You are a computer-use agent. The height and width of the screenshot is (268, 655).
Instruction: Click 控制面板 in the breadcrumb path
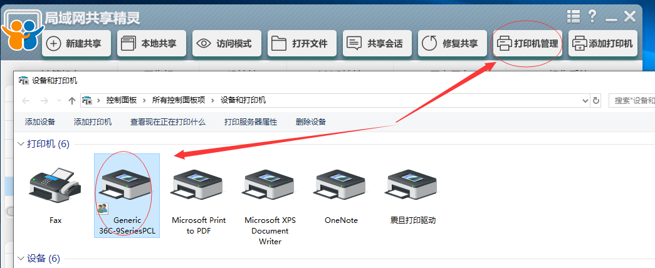point(122,100)
